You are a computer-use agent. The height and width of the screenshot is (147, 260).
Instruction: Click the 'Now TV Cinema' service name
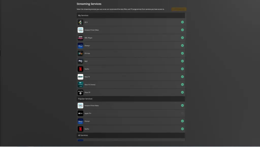[90, 85]
